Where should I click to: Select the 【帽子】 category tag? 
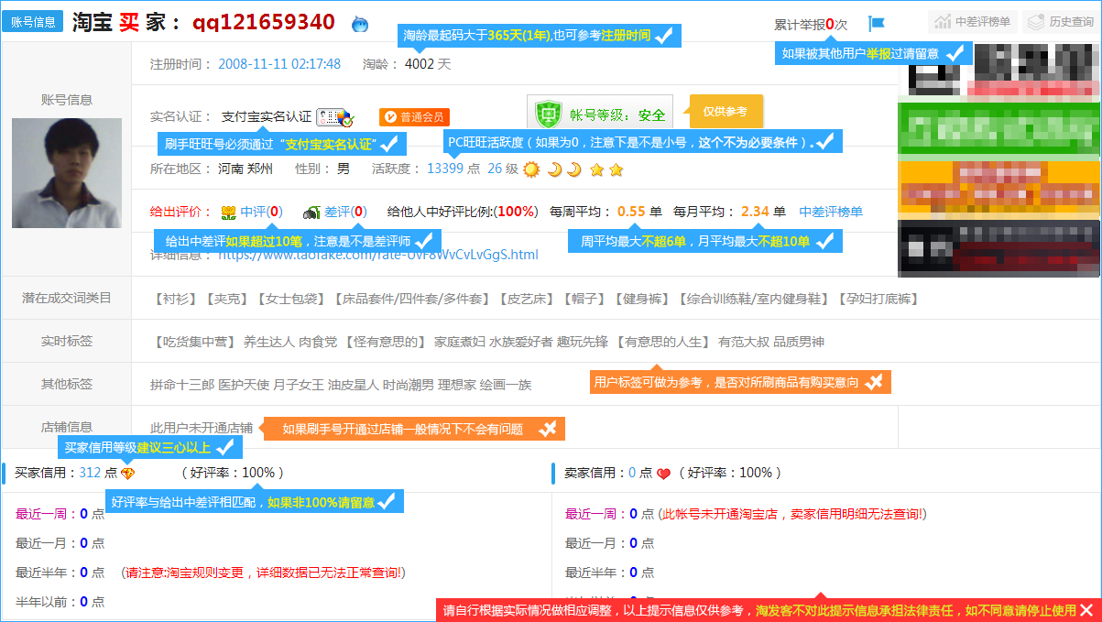pos(585,299)
